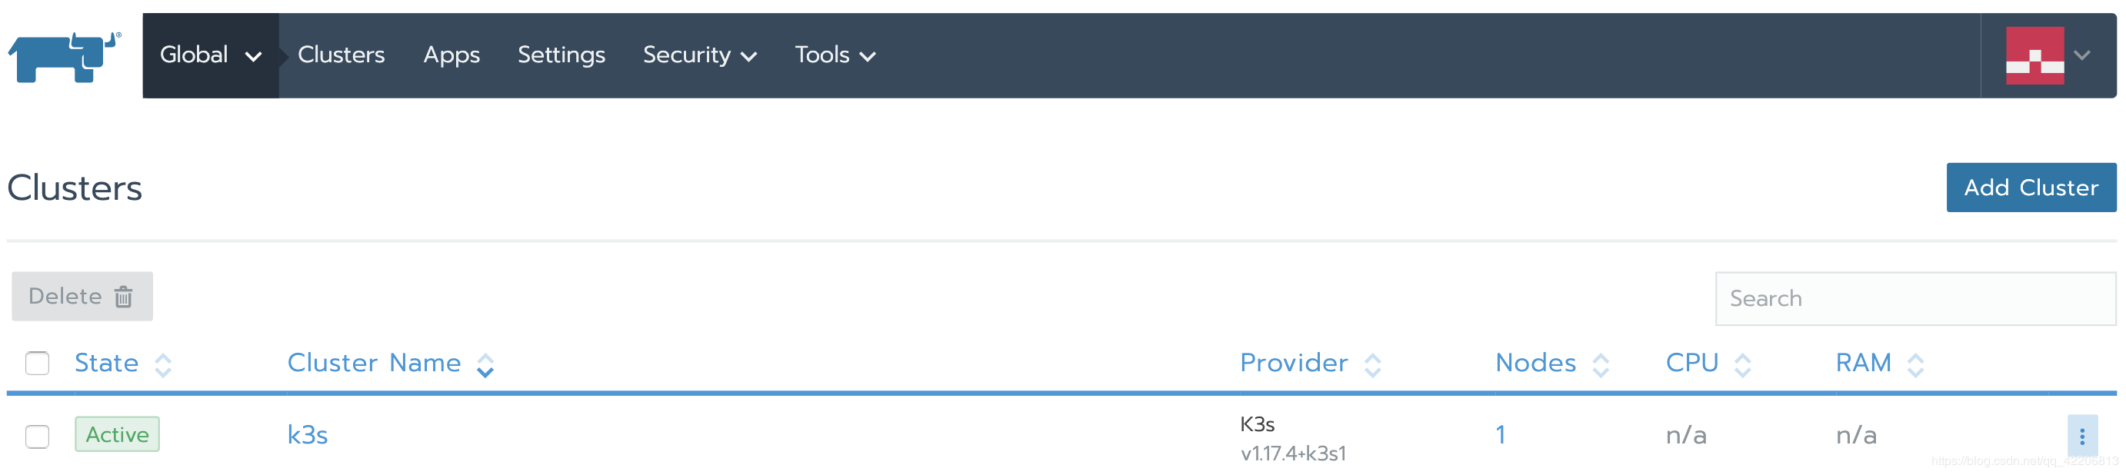This screenshot has width=2126, height=475.
Task: Tick the select-all clusters checkbox
Action: click(37, 363)
